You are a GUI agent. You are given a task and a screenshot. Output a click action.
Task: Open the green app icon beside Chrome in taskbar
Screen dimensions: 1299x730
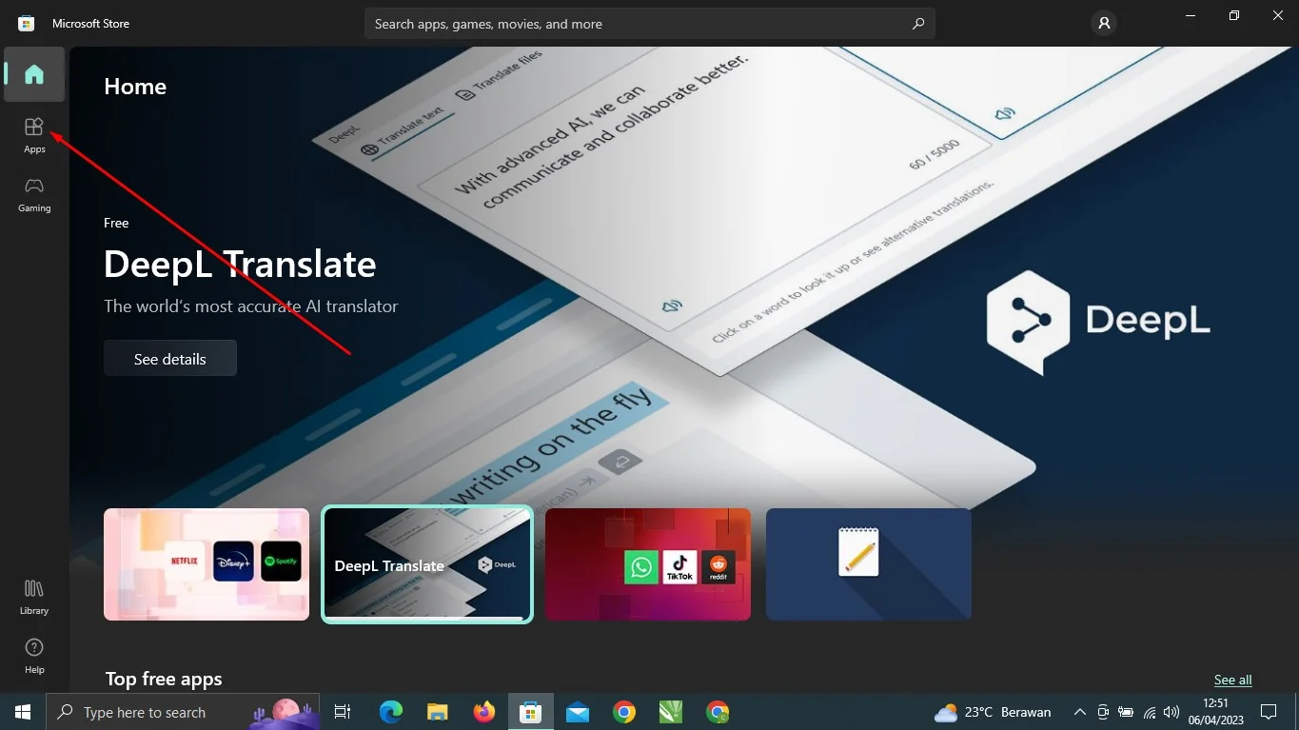(x=671, y=712)
